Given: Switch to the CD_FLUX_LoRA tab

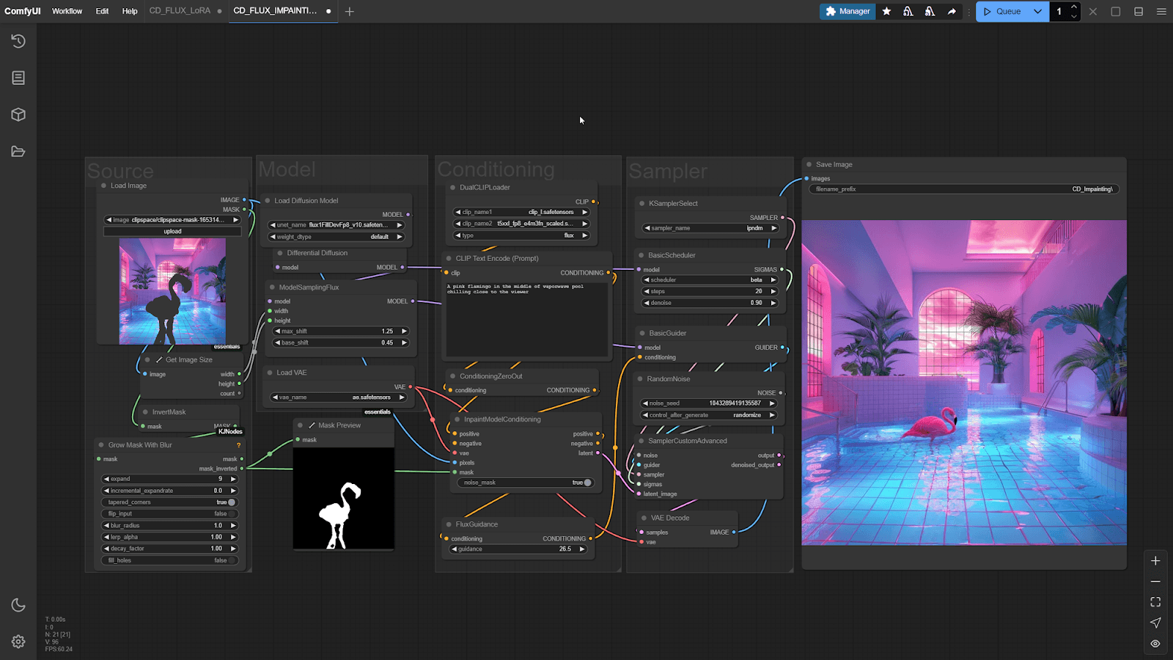Looking at the screenshot, I should [x=180, y=11].
